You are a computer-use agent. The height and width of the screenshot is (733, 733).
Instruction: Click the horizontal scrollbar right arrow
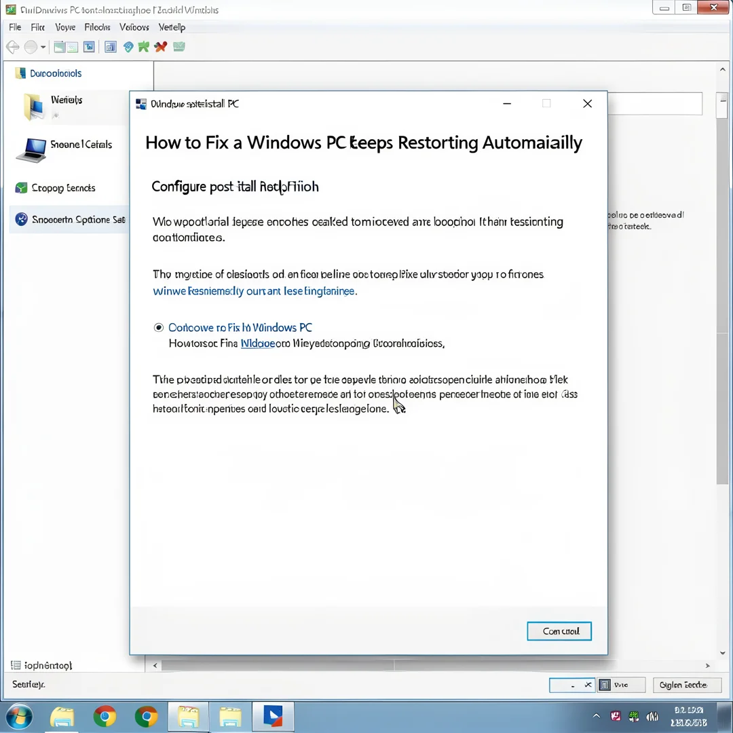pyautogui.click(x=708, y=665)
